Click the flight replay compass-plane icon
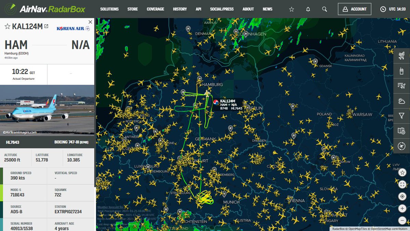The image size is (410, 231). click(402, 146)
